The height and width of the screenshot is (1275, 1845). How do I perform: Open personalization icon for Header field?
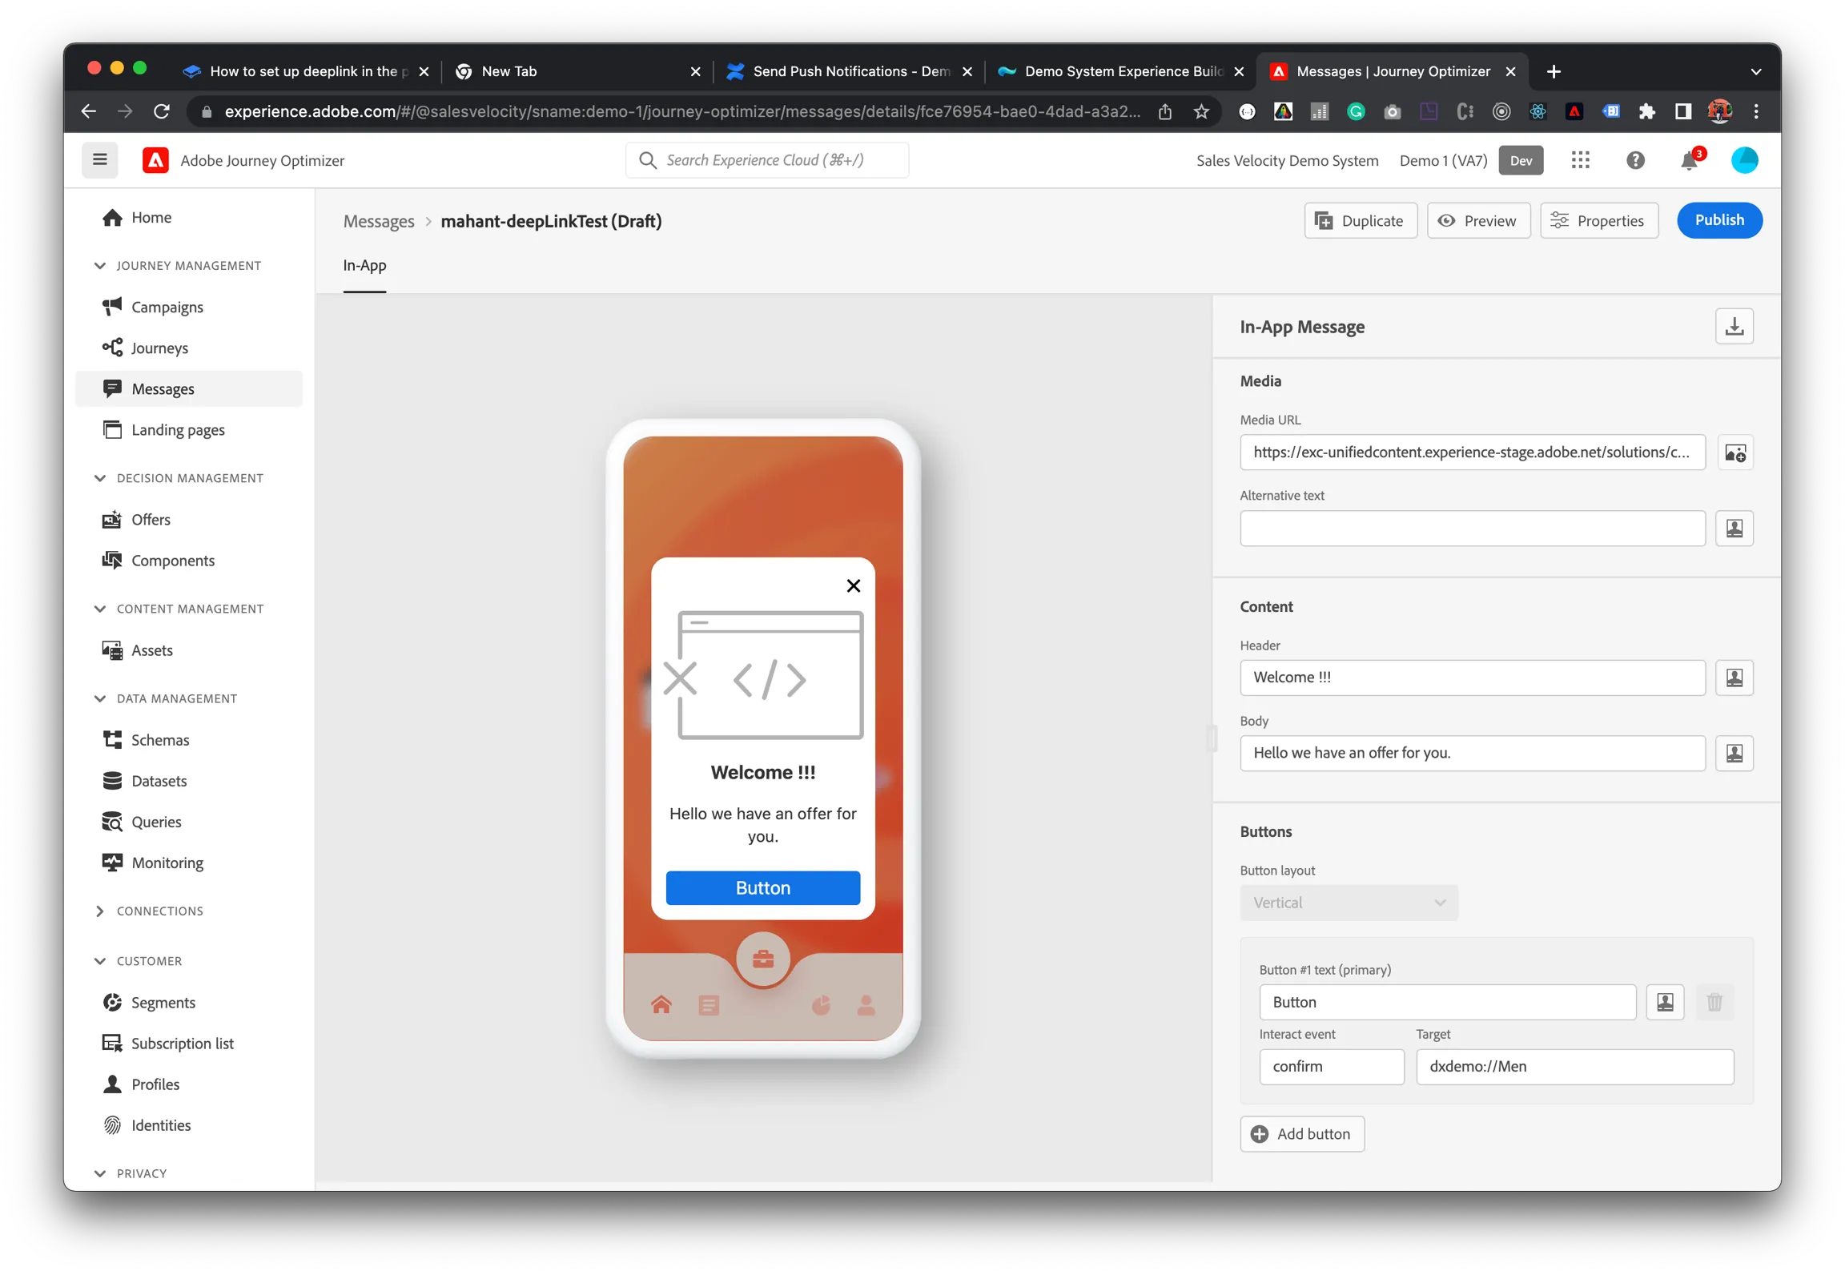point(1734,678)
